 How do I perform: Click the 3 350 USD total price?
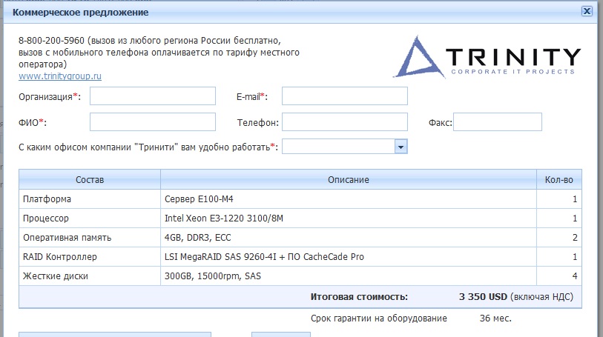point(483,296)
